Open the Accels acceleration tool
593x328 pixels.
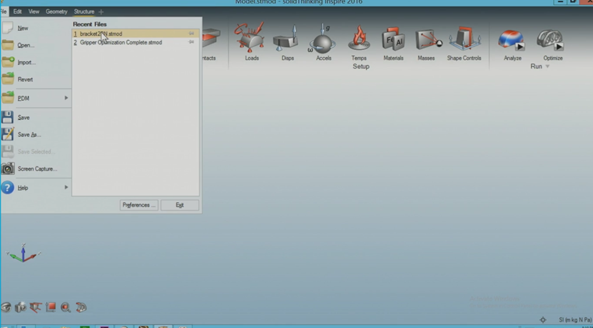pyautogui.click(x=323, y=41)
